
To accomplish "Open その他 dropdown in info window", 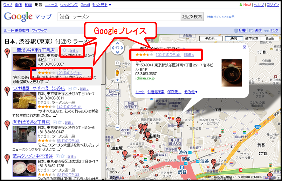I will [191, 92].
